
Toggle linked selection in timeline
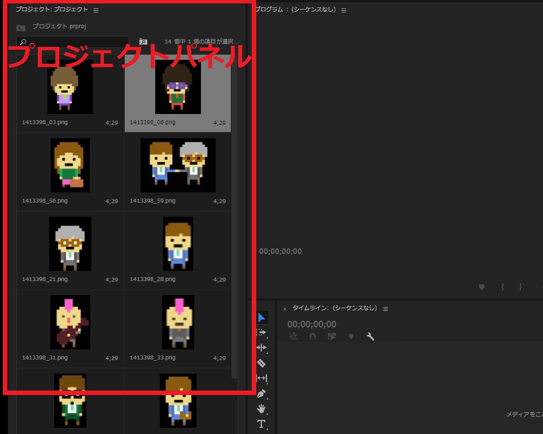(x=331, y=337)
